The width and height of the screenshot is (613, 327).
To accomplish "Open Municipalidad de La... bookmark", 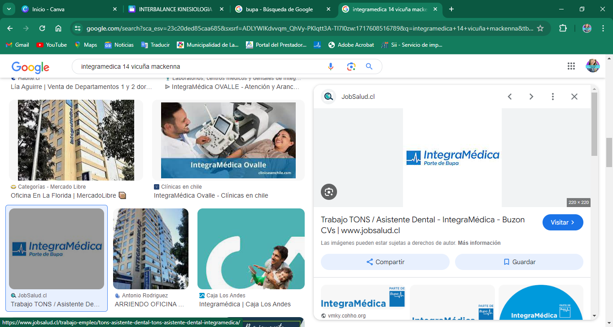I will coord(208,45).
